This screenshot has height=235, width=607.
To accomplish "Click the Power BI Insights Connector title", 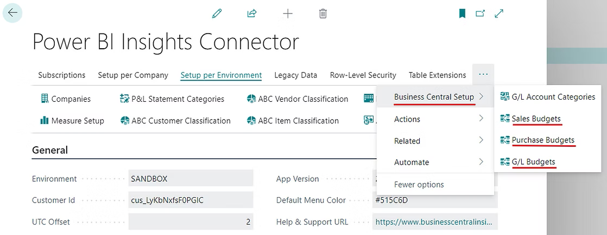I will pos(166,41).
